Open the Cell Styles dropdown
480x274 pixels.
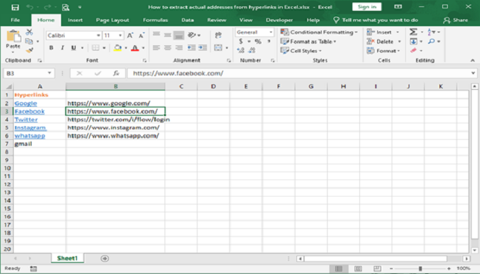301,51
